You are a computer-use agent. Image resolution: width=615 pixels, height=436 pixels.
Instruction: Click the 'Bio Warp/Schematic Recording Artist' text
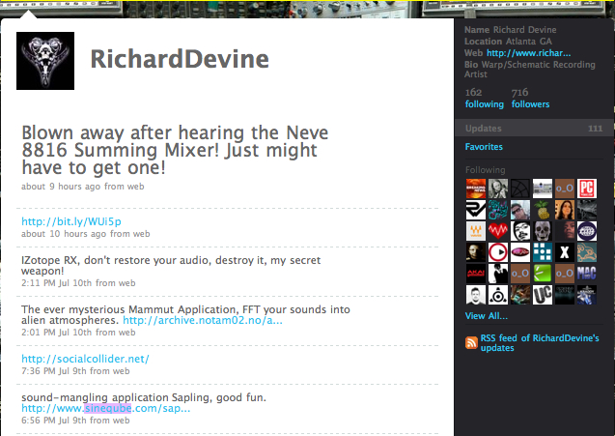point(529,70)
